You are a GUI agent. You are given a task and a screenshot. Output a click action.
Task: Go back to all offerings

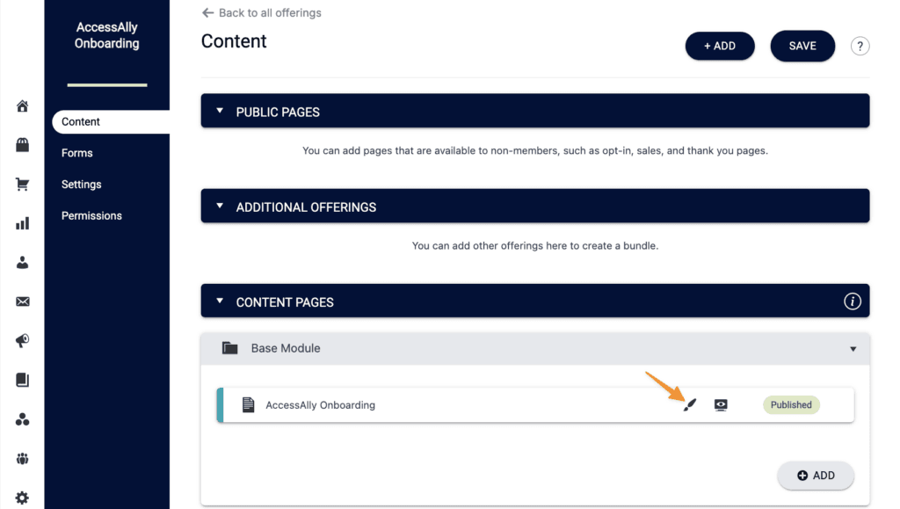click(x=262, y=13)
